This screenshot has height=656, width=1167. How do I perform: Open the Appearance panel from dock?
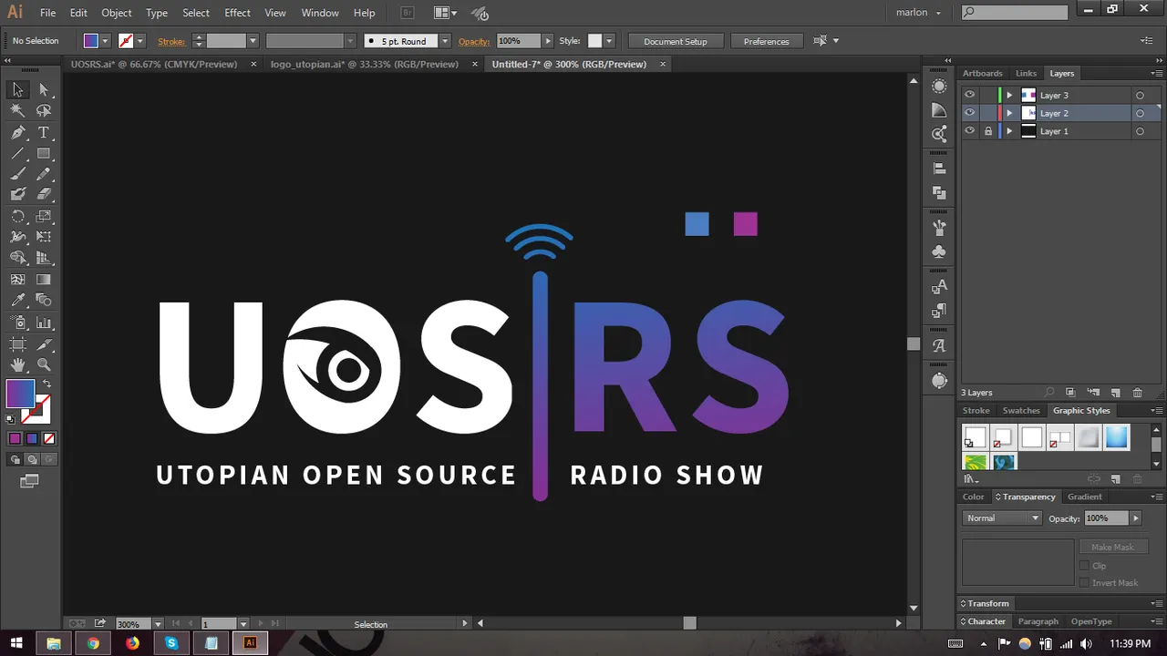(x=939, y=86)
